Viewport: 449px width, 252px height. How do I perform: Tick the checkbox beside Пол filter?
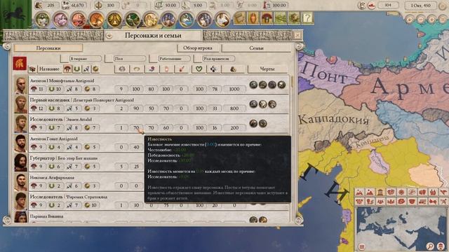tap(109, 59)
